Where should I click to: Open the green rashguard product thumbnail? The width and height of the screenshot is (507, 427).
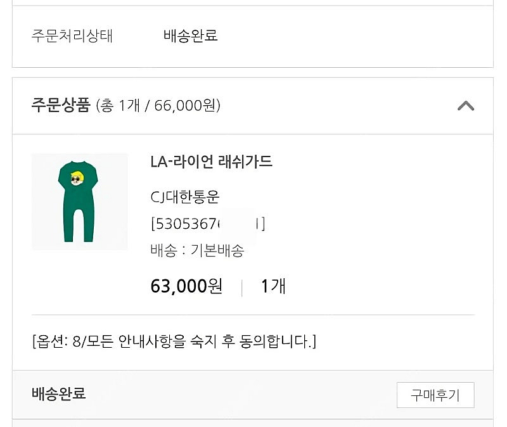pos(79,201)
